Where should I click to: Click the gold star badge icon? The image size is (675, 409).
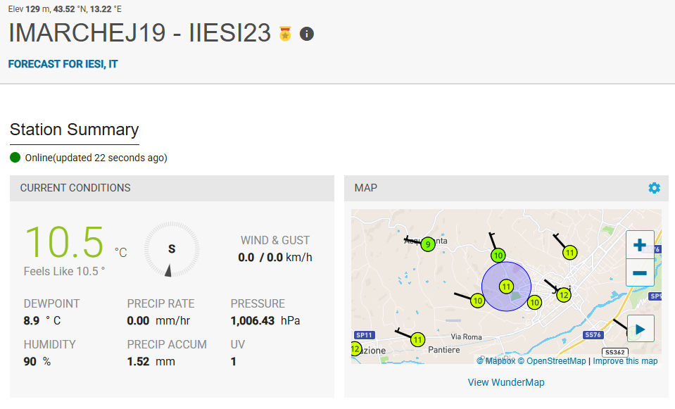click(285, 34)
